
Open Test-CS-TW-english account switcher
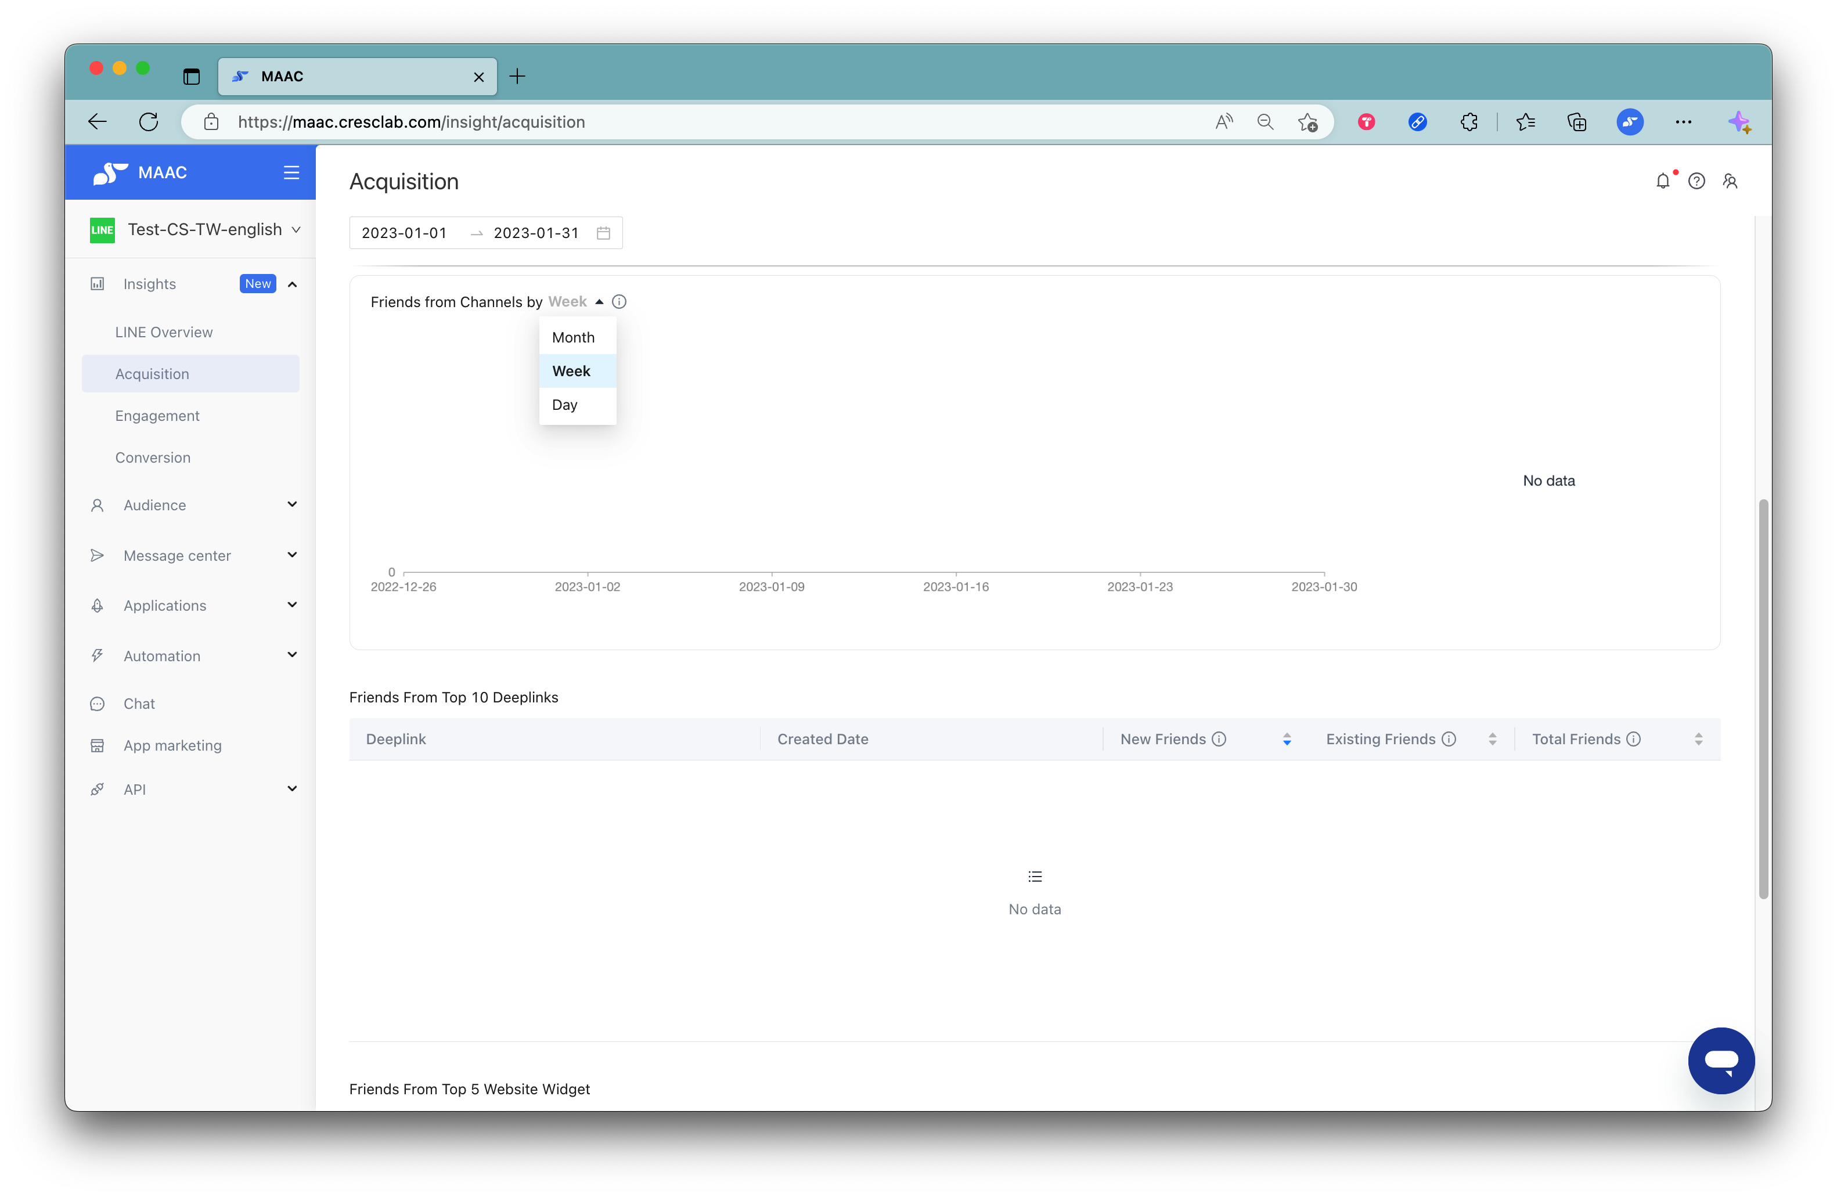click(194, 230)
